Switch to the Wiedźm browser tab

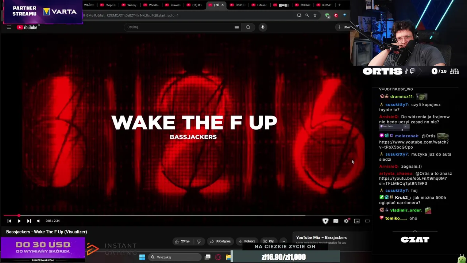(x=151, y=5)
